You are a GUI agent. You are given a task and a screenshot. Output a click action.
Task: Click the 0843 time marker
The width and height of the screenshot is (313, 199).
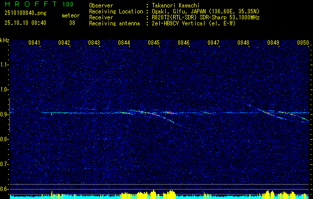coord(94,42)
